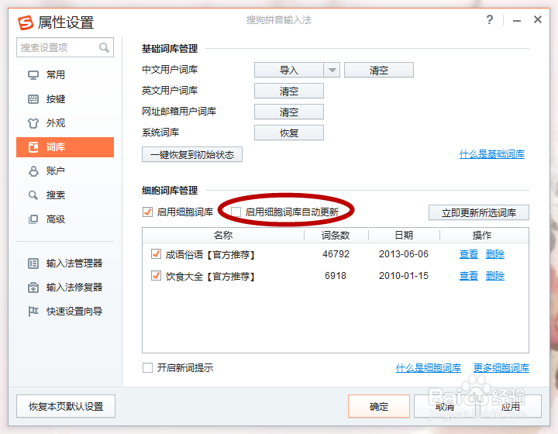Screen dimensions: 558x434
Task: Open the 搜索 settings page label
Action: (56, 195)
